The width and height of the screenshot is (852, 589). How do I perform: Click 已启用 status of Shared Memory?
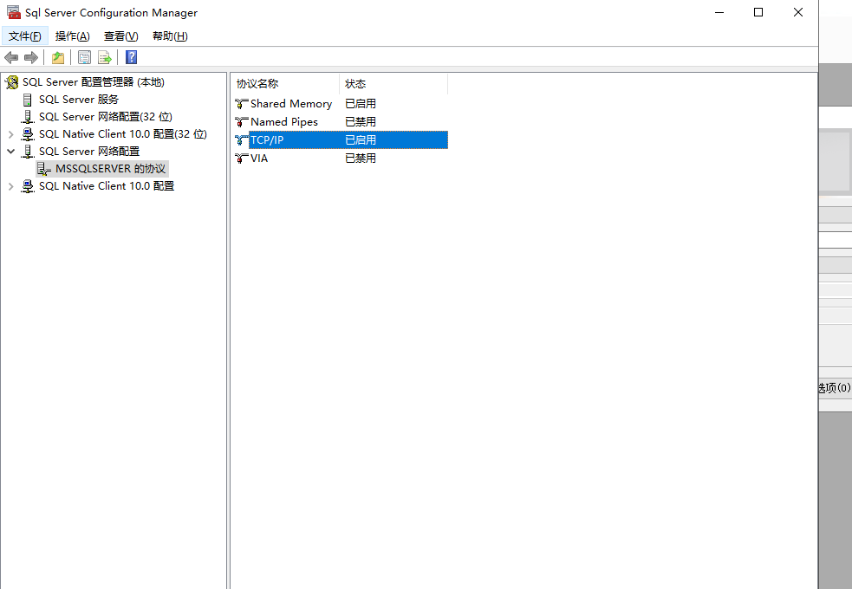tap(361, 104)
